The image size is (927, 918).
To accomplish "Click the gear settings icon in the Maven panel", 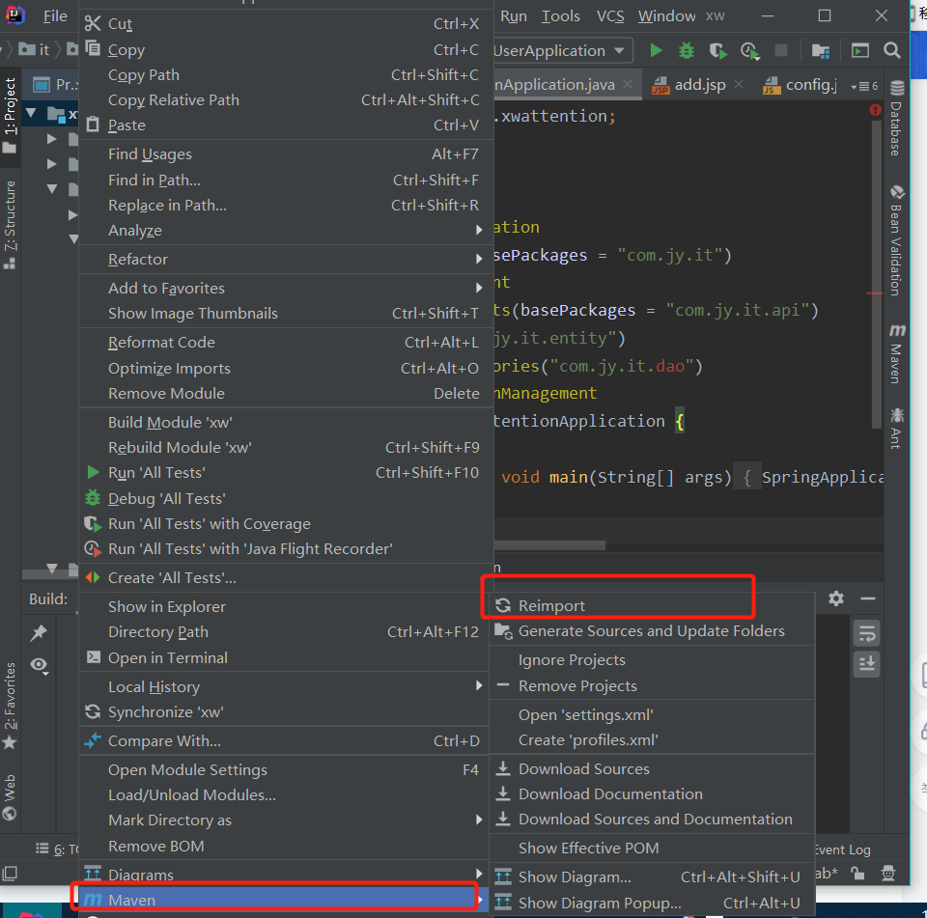I will click(836, 598).
